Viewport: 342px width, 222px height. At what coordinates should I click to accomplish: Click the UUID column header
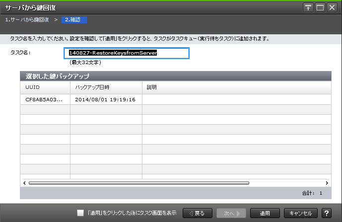pos(45,87)
